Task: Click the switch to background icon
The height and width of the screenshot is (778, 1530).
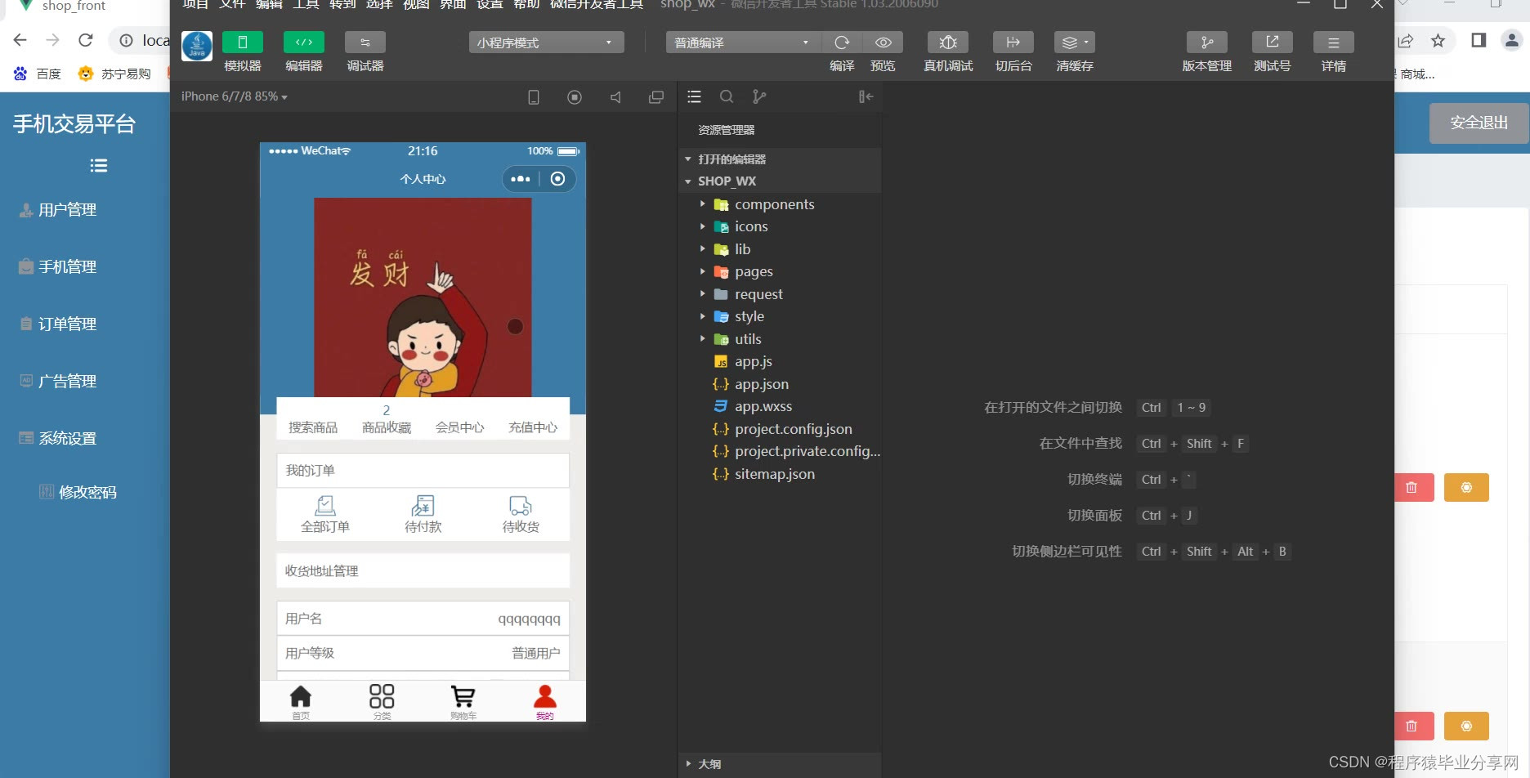Action: click(1013, 42)
